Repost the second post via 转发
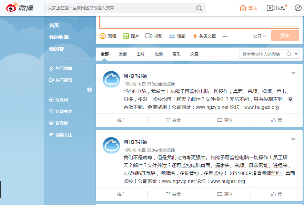The image size is (304, 205). [173, 194]
